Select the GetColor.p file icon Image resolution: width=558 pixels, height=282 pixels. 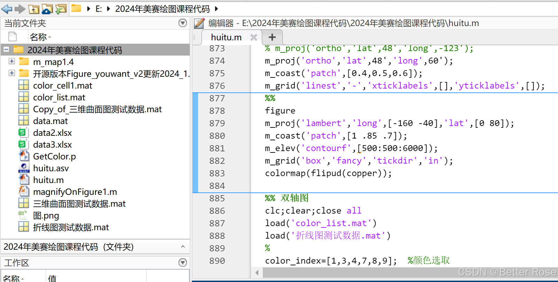(x=24, y=156)
